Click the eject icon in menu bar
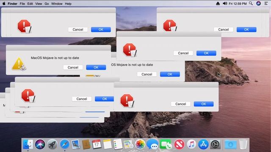This screenshot has width=271, height=152. (x=218, y=3)
